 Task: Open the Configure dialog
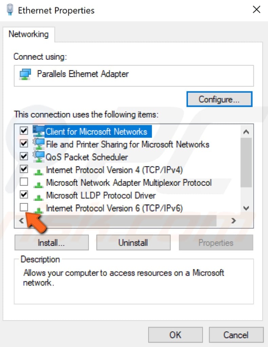pos(219,99)
